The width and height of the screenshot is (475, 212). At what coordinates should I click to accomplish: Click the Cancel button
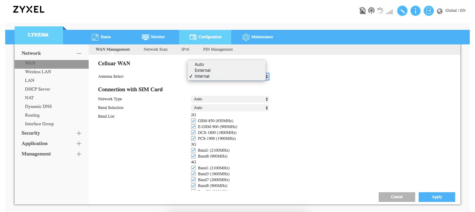[x=397, y=197]
